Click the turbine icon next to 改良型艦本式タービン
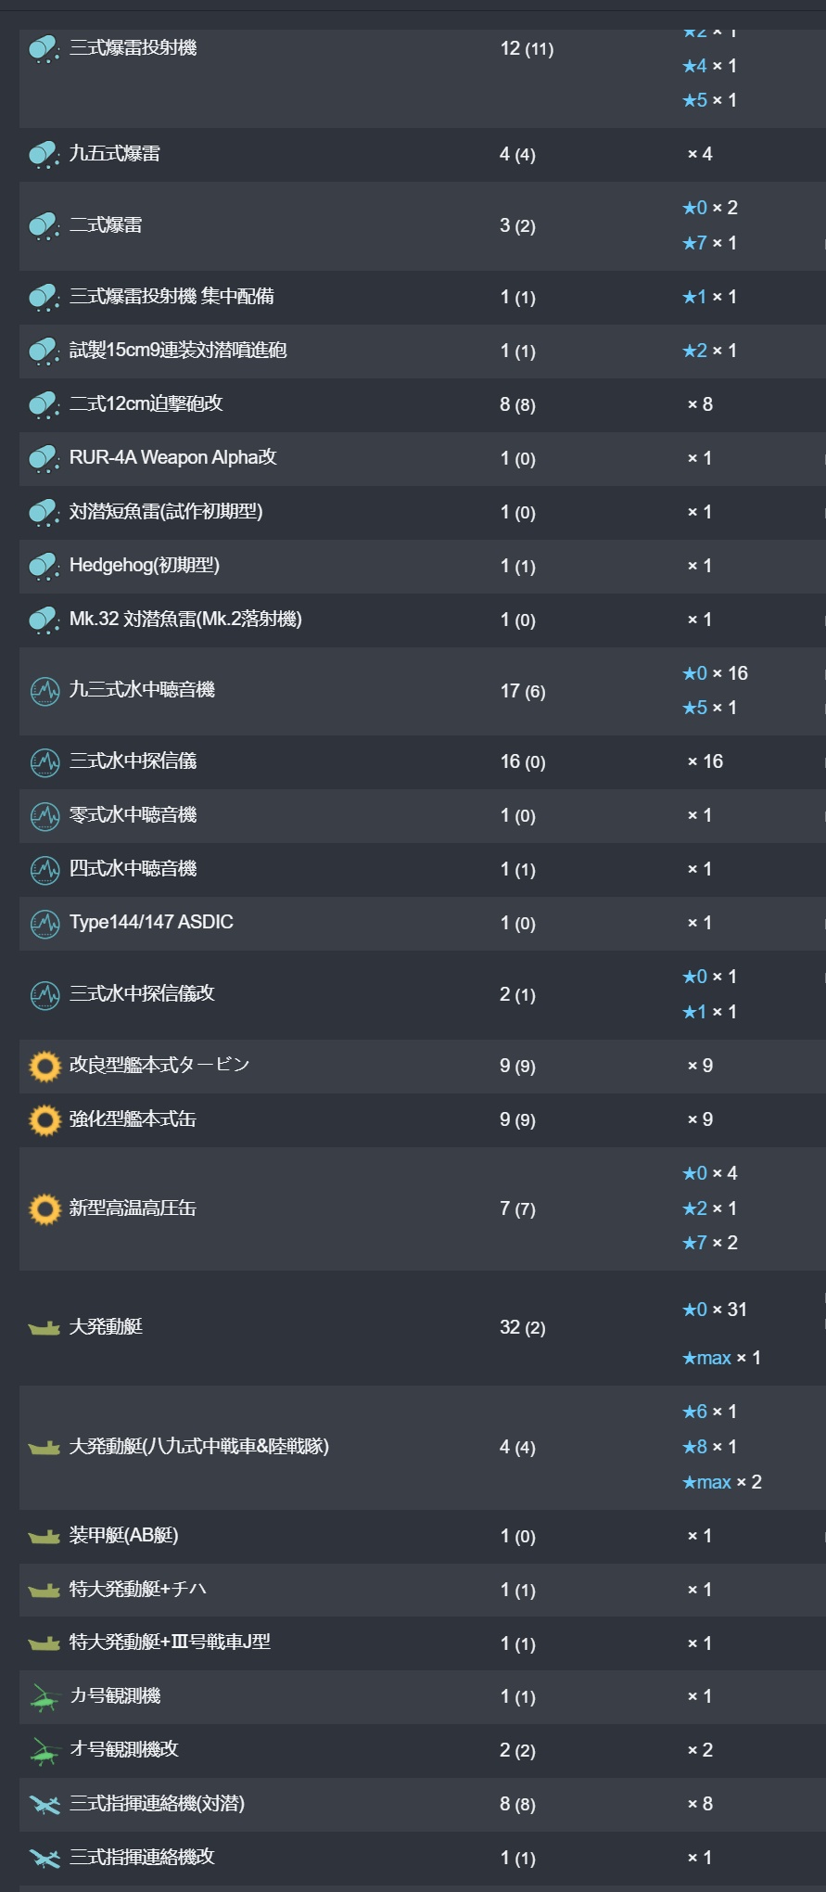The image size is (826, 1892). [x=44, y=1067]
